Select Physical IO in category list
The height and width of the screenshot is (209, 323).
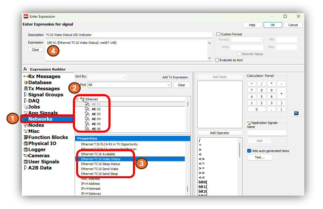42,143
